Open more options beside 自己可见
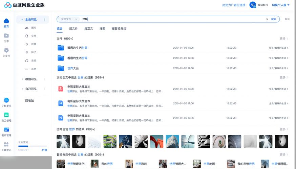 pyautogui.click(x=44, y=89)
